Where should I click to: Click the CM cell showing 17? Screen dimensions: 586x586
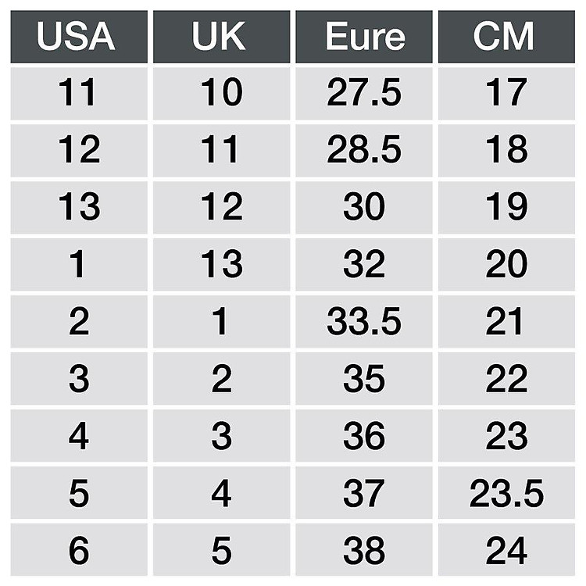coord(506,94)
